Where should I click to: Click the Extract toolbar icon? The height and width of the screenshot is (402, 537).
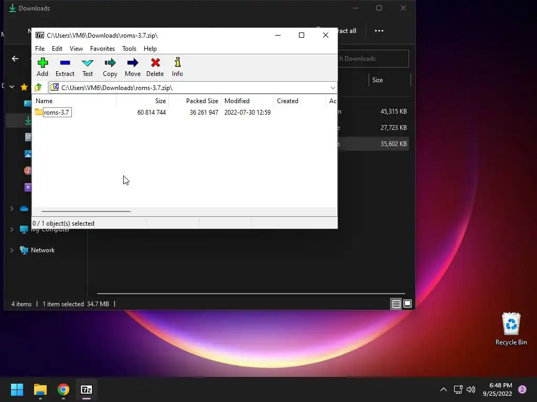coord(65,68)
